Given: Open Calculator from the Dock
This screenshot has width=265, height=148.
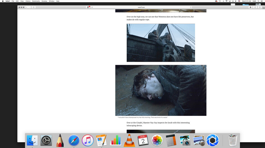Looking at the screenshot, I should pyautogui.click(x=171, y=140).
